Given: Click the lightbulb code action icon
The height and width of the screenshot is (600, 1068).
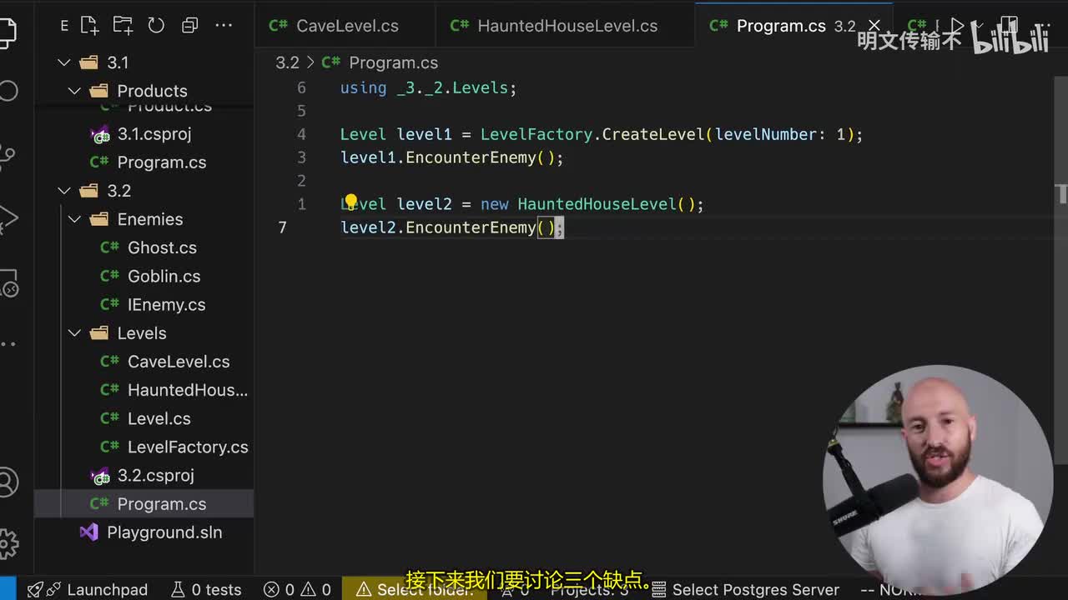Looking at the screenshot, I should pyautogui.click(x=350, y=202).
